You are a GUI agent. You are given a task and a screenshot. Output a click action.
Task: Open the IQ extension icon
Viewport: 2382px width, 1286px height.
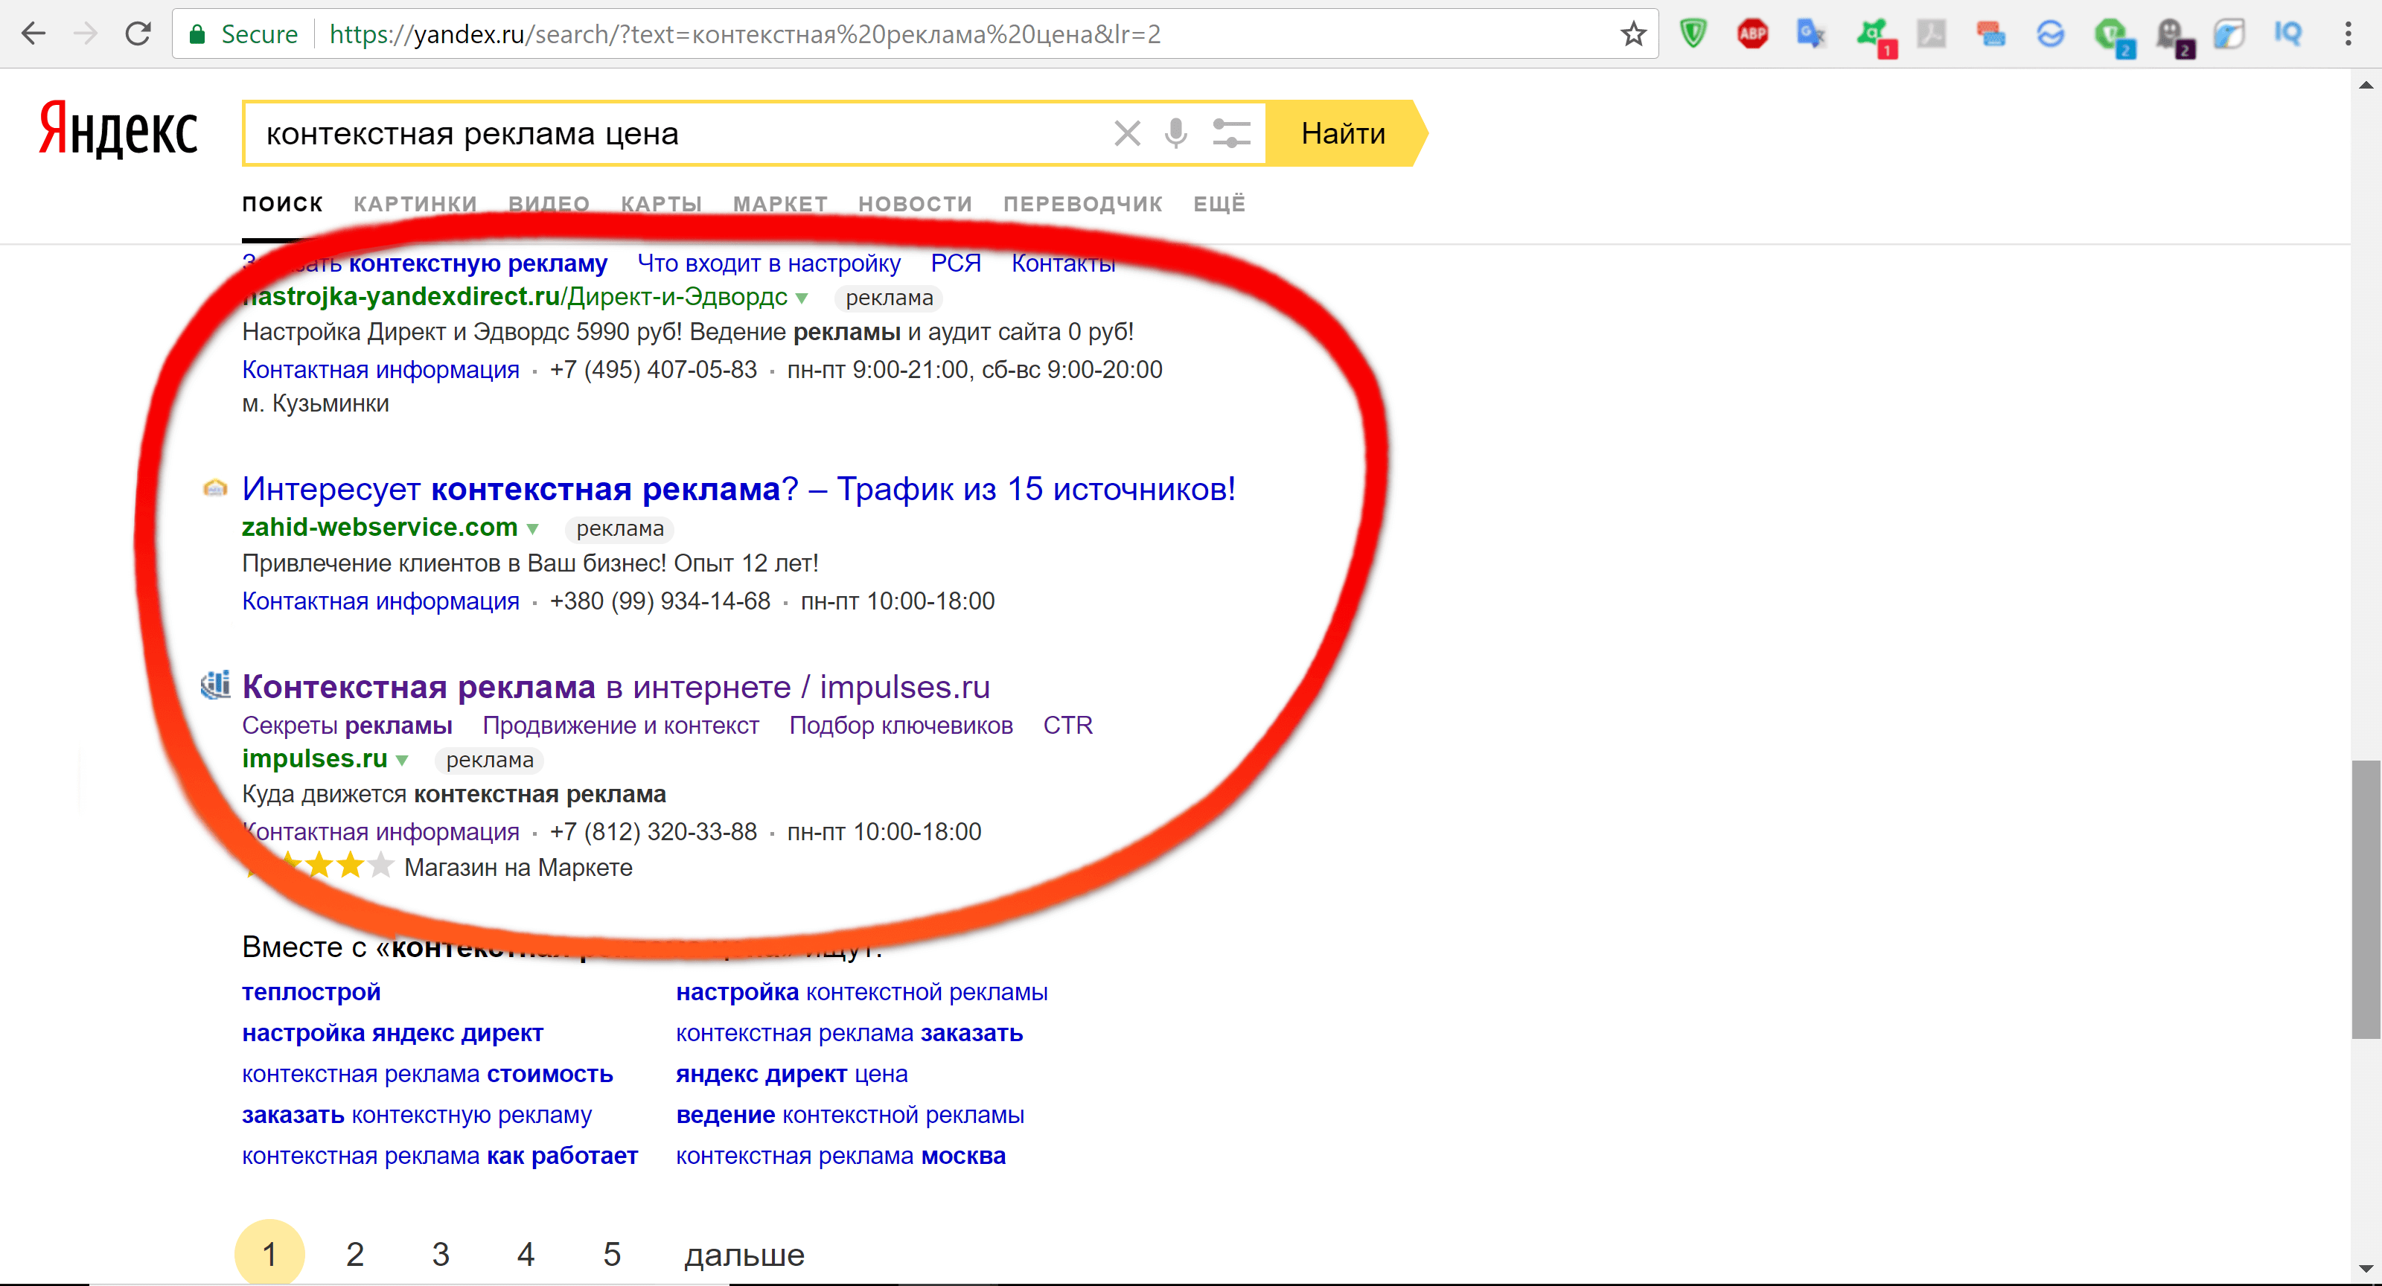point(2287,34)
